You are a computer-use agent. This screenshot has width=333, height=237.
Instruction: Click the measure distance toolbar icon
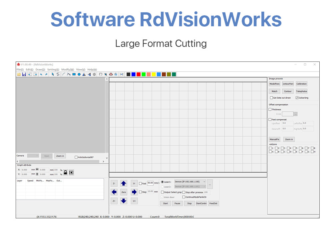click(x=122, y=74)
